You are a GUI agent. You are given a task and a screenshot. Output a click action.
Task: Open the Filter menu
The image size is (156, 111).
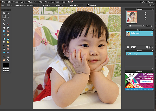point(41,2)
